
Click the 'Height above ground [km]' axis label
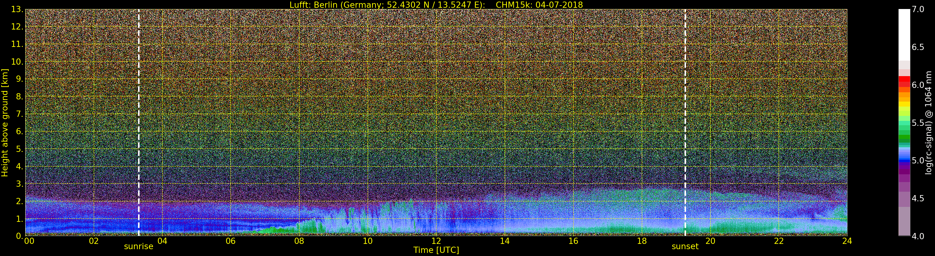(x=5, y=122)
